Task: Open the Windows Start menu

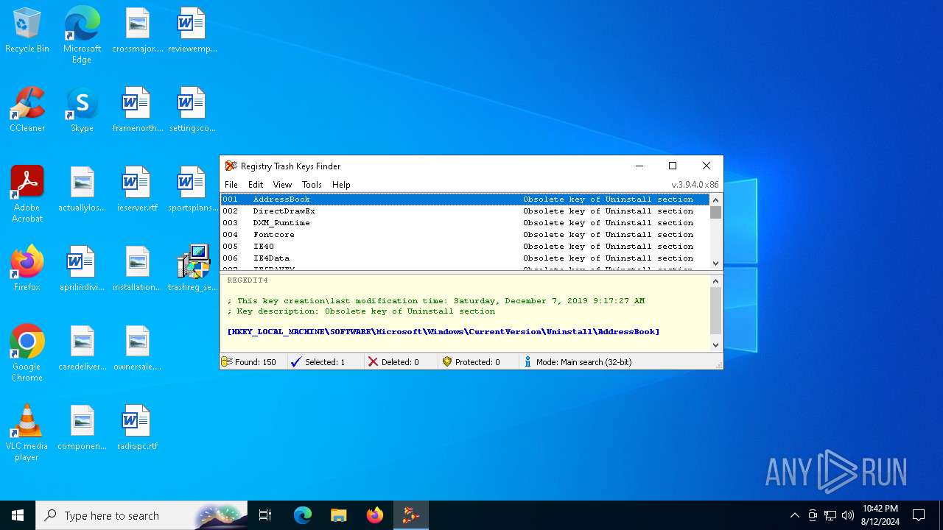Action: 18,515
